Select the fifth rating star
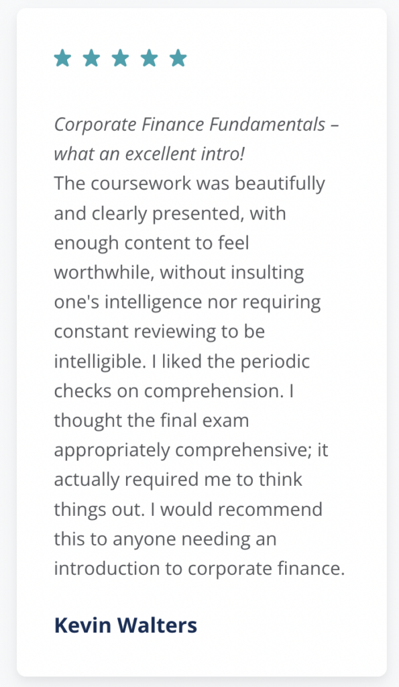 click(x=178, y=58)
